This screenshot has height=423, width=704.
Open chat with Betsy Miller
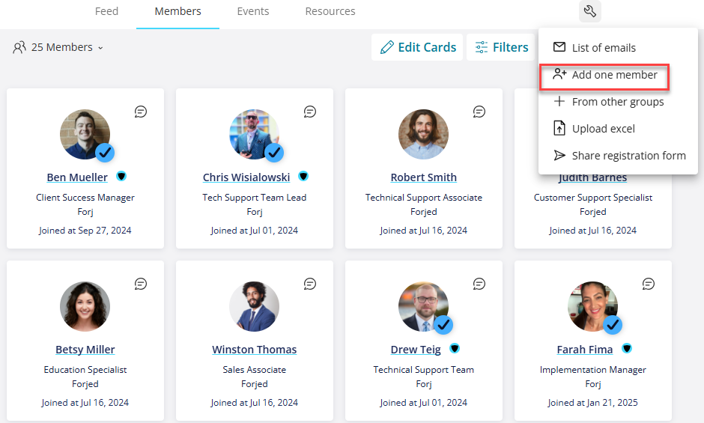click(x=141, y=284)
